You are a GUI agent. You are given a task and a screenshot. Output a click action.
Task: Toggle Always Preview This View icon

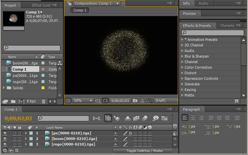[68, 100]
